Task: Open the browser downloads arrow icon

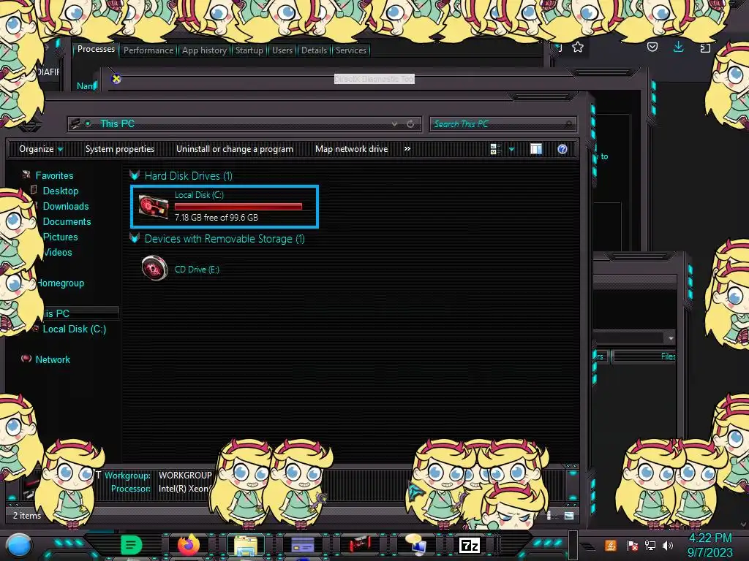Action: tap(678, 46)
